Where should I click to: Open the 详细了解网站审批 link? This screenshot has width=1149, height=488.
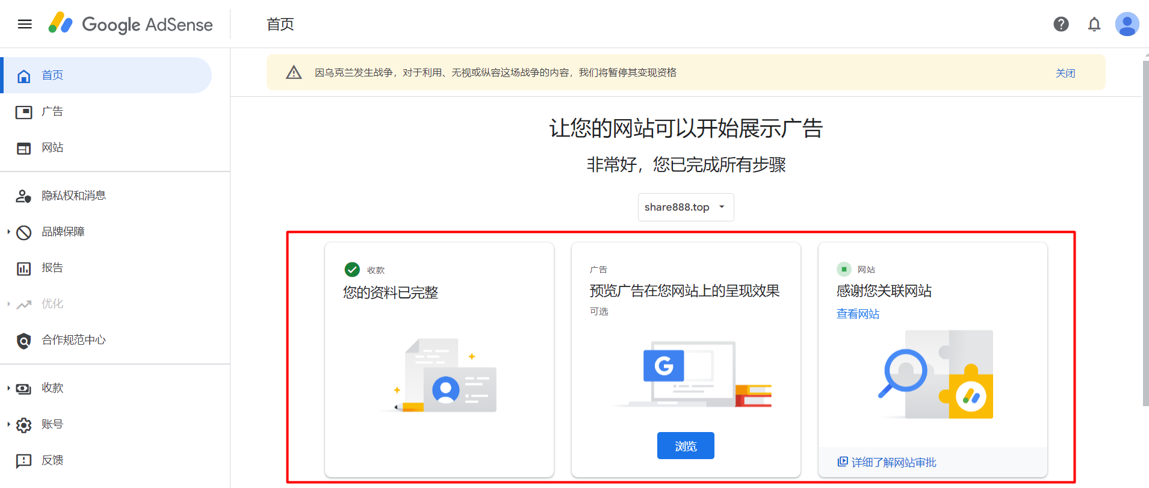click(894, 462)
